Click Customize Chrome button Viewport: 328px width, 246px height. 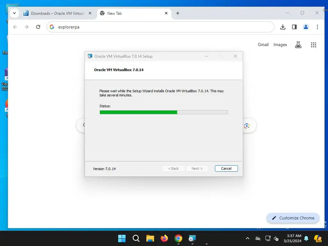point(293,218)
